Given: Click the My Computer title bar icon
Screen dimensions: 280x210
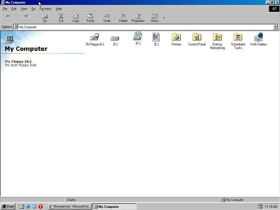Looking at the screenshot, I should 2,2.
